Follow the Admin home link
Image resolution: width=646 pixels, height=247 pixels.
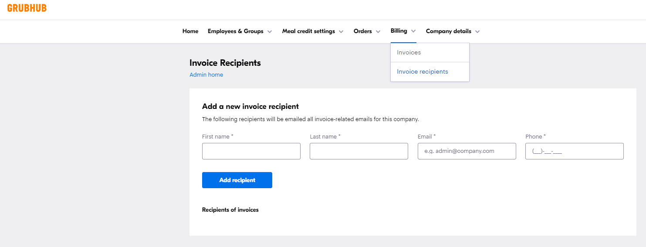coord(206,75)
